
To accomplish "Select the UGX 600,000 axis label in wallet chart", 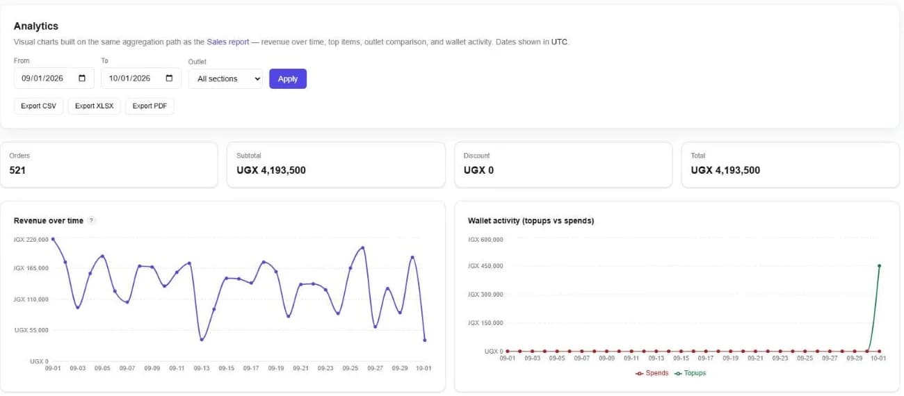I will pos(485,240).
